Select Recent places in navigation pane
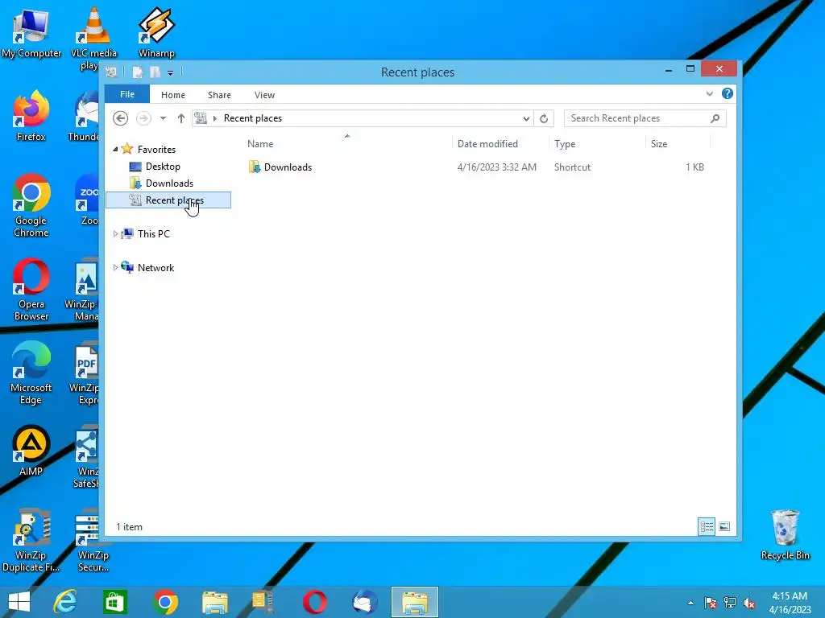 coord(168,200)
